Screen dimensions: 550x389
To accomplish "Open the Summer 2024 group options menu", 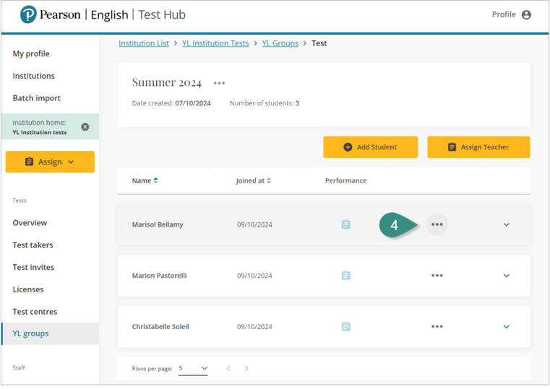I will 219,84.
